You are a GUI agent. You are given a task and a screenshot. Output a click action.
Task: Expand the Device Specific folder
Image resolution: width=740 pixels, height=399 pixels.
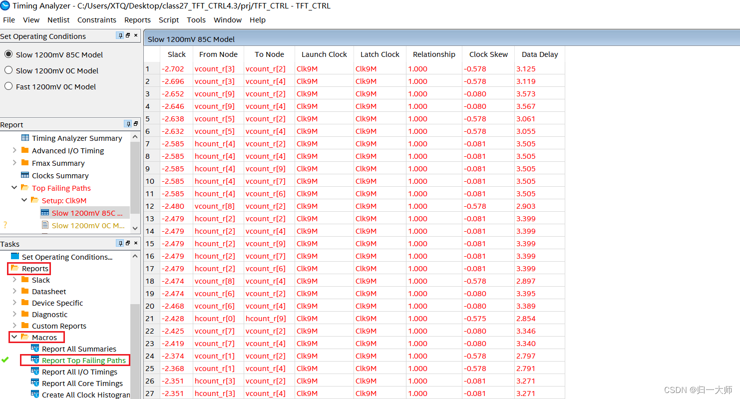[x=14, y=303]
